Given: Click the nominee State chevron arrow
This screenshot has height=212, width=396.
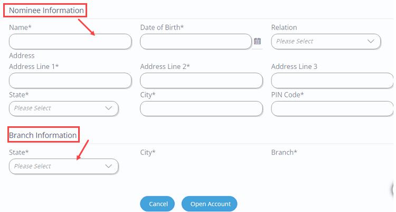Looking at the screenshot, I should [109, 108].
